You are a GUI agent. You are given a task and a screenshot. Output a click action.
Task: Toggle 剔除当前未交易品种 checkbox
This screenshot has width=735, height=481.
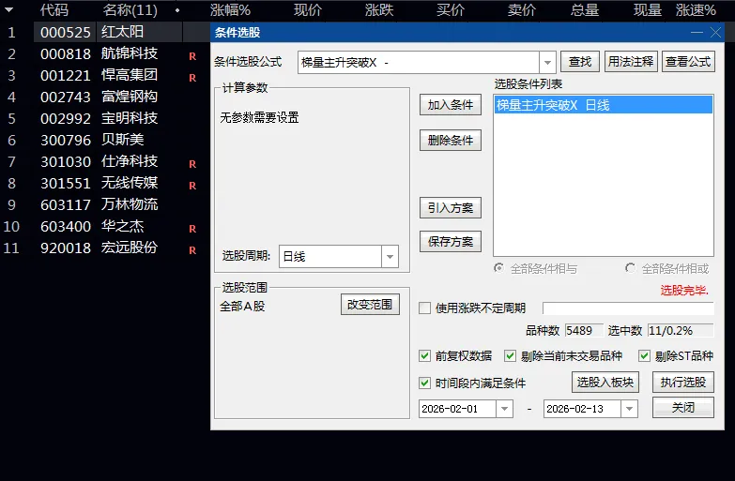tap(510, 356)
